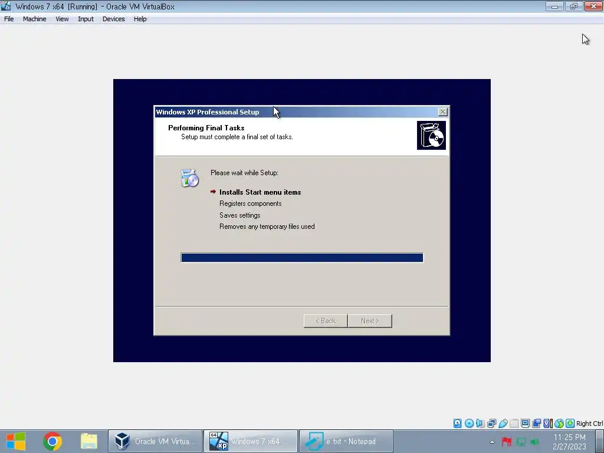Open the View menu
Viewport: 604px width, 453px height.
click(61, 19)
